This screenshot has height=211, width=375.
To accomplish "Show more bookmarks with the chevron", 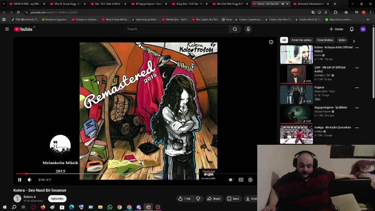I will coord(368,20).
